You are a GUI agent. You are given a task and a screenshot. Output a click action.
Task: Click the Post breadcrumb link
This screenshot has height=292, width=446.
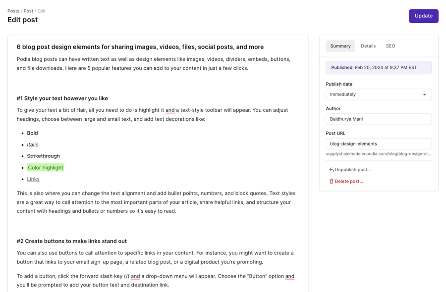(x=28, y=11)
